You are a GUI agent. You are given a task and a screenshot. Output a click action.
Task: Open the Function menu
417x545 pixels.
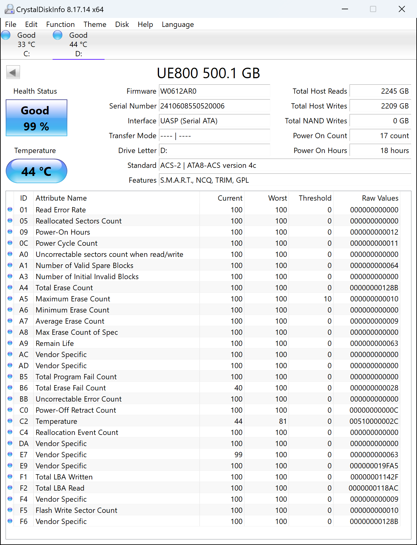(60, 24)
